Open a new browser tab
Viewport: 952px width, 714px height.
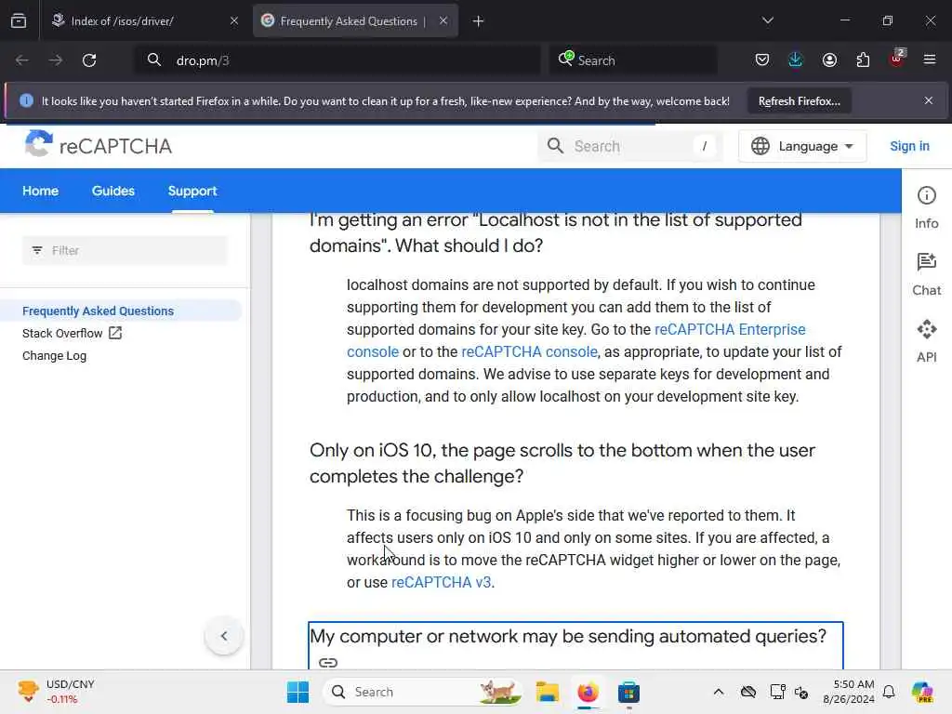coord(478,21)
